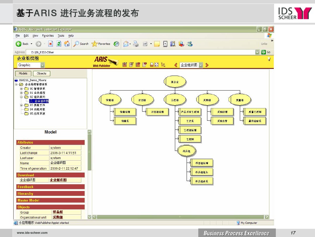
Task: Open the View menu
Action: tap(35, 36)
